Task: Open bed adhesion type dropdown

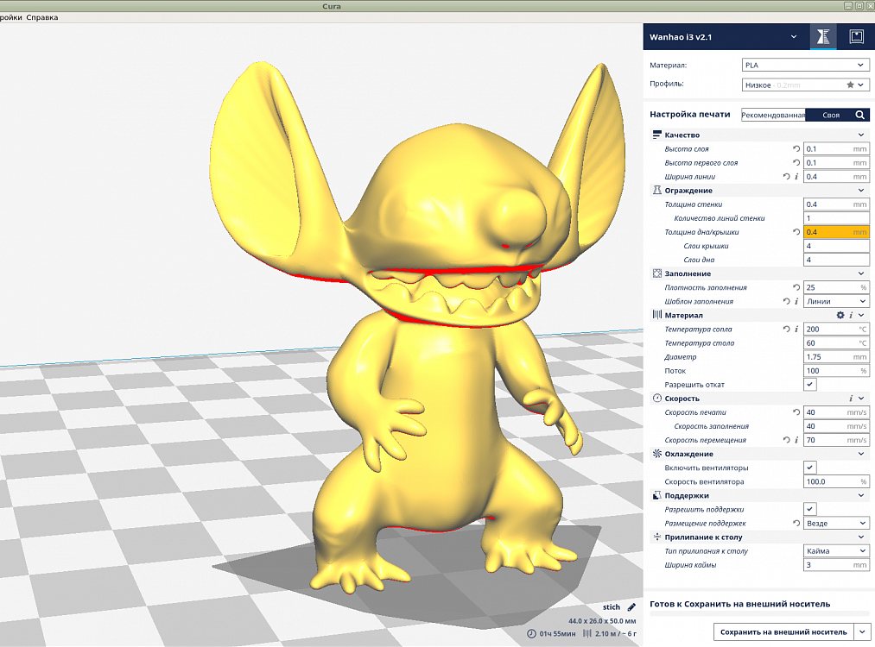Action: [836, 551]
